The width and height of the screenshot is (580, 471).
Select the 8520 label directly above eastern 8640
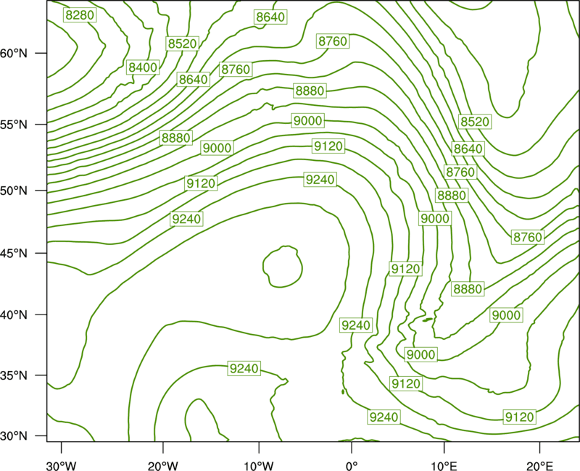point(475,121)
